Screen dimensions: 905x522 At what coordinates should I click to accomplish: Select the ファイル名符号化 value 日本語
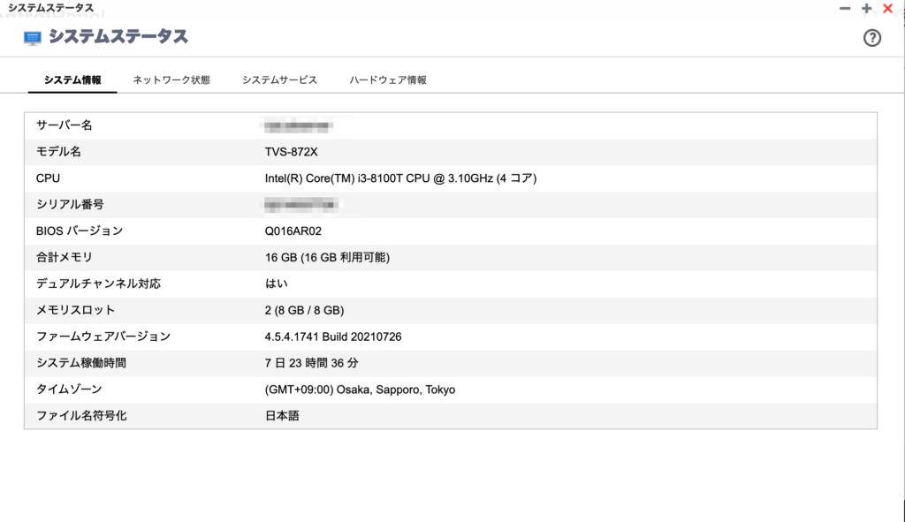click(x=279, y=415)
